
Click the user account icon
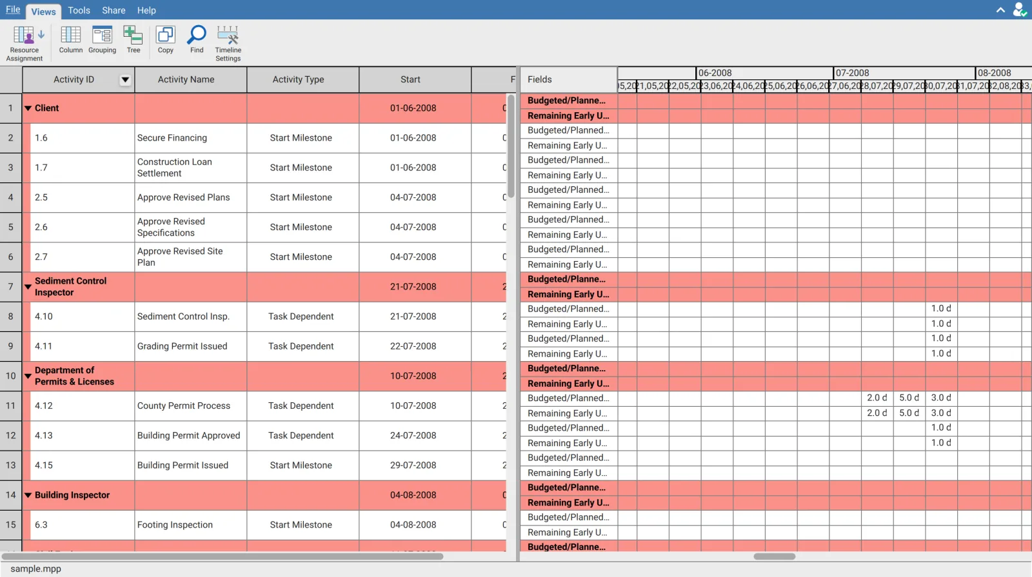point(1019,10)
